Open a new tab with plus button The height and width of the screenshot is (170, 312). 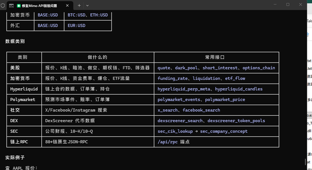click(79, 6)
